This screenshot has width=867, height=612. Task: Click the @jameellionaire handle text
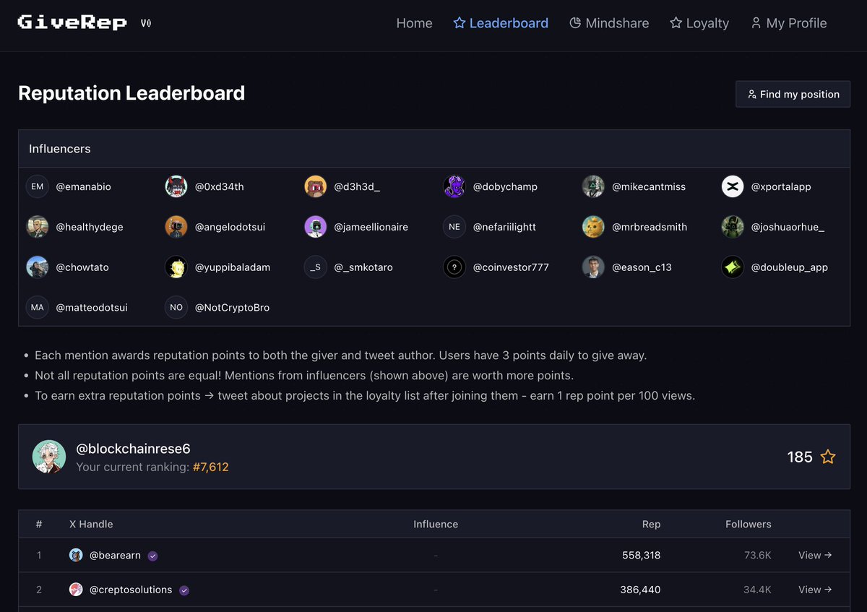(x=371, y=227)
